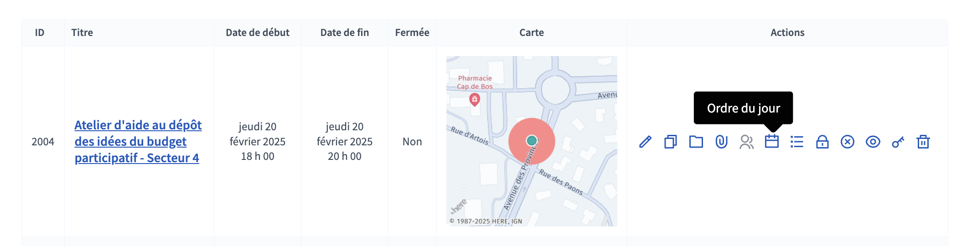Duplicate meeting with the copy icon
This screenshot has width=972, height=246.
(671, 142)
